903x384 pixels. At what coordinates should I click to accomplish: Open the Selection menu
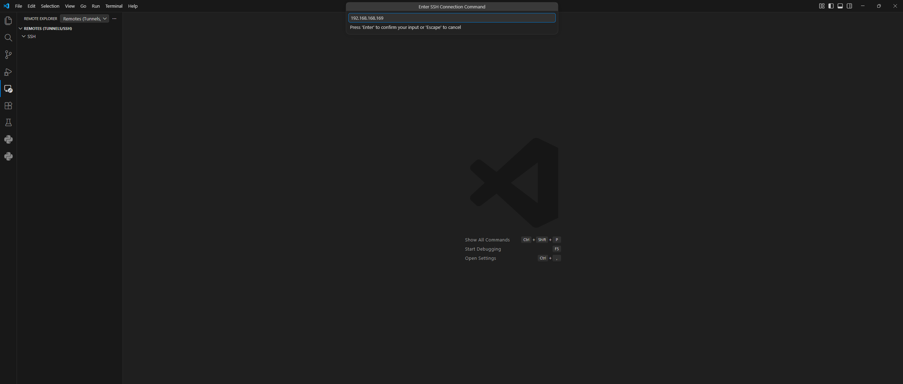(50, 6)
